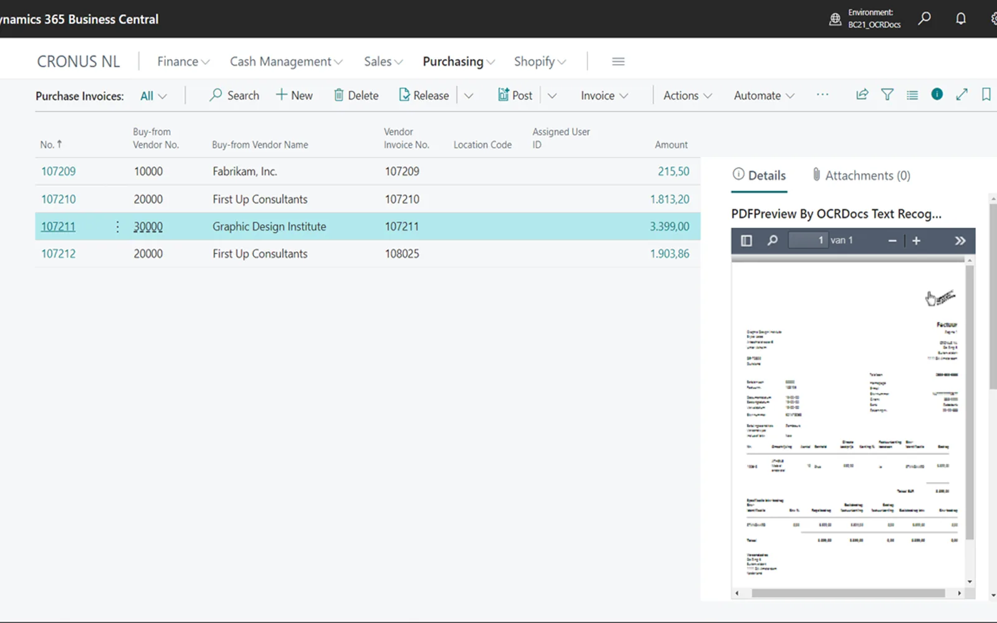
Task: Sort by Buy-from Vendor Name header
Action: point(260,145)
